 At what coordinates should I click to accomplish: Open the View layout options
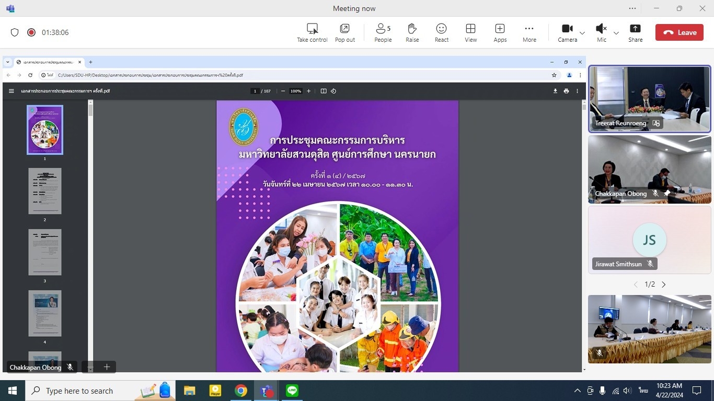point(471,32)
